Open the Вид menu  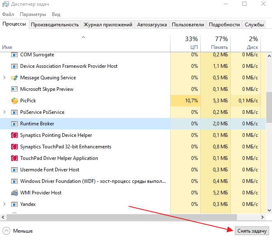pos(56,14)
